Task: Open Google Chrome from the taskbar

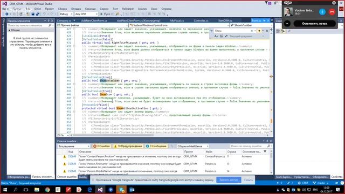Action: (x=47, y=190)
